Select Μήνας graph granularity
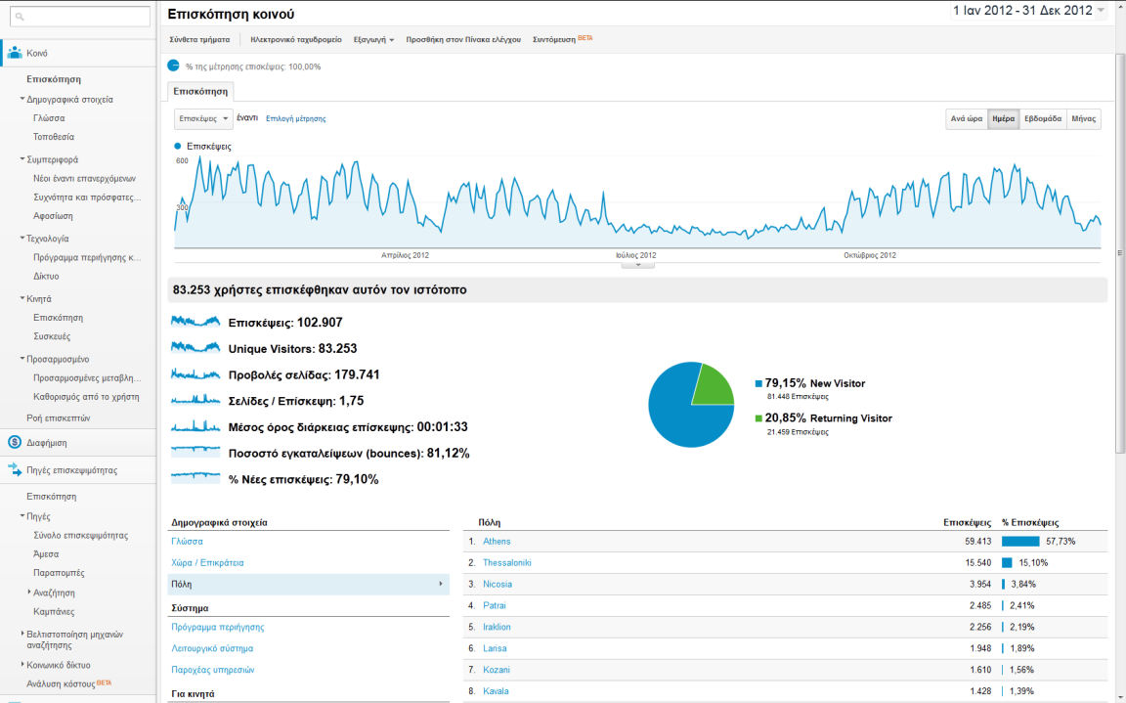Screen dimensions: 1126x703 coord(1084,119)
